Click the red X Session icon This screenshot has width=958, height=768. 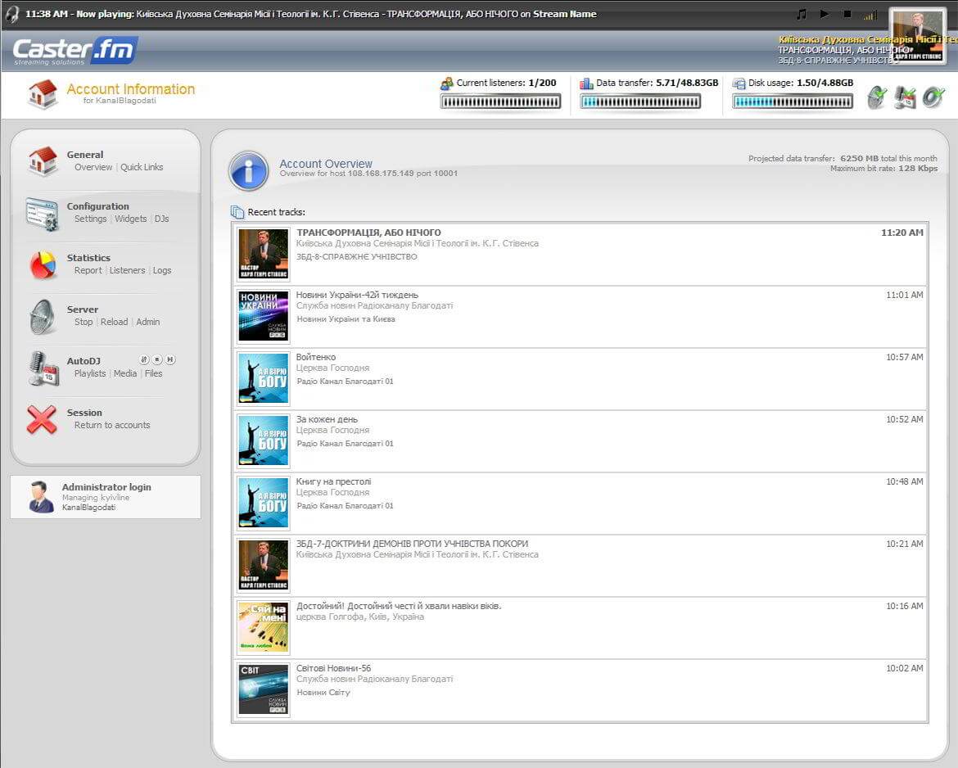coord(43,419)
